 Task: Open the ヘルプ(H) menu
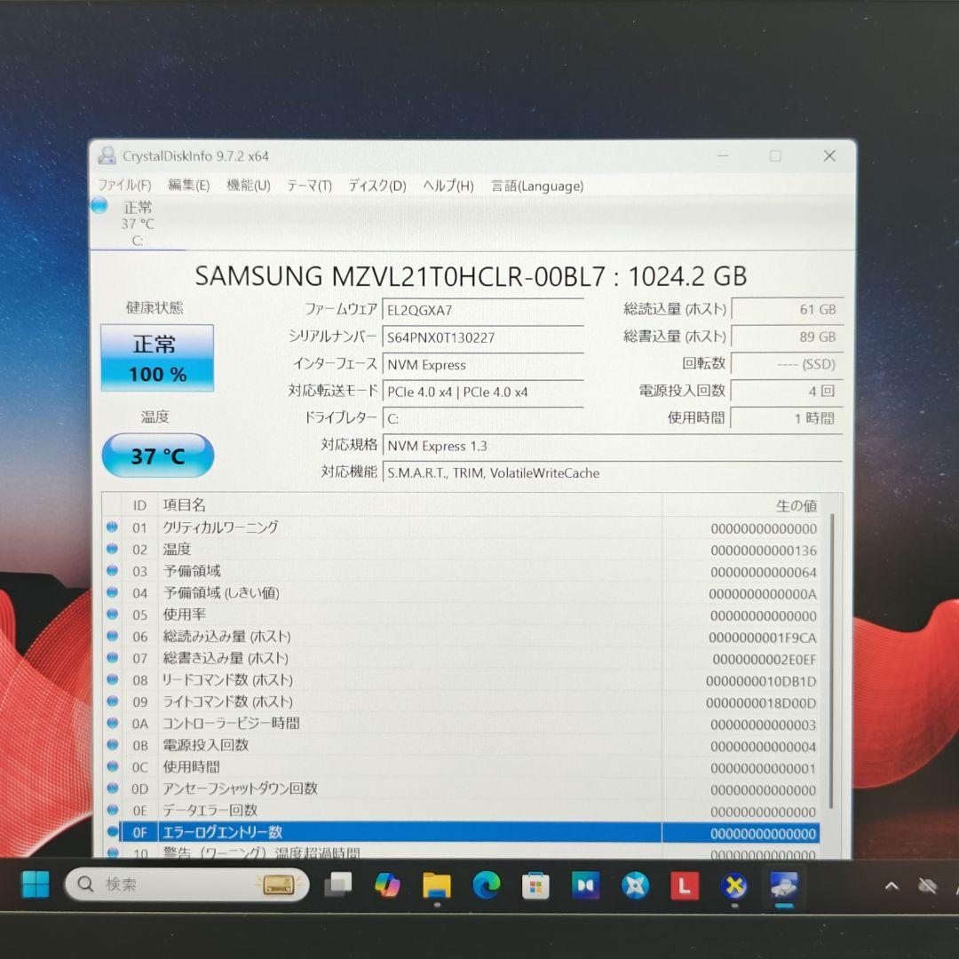(448, 186)
